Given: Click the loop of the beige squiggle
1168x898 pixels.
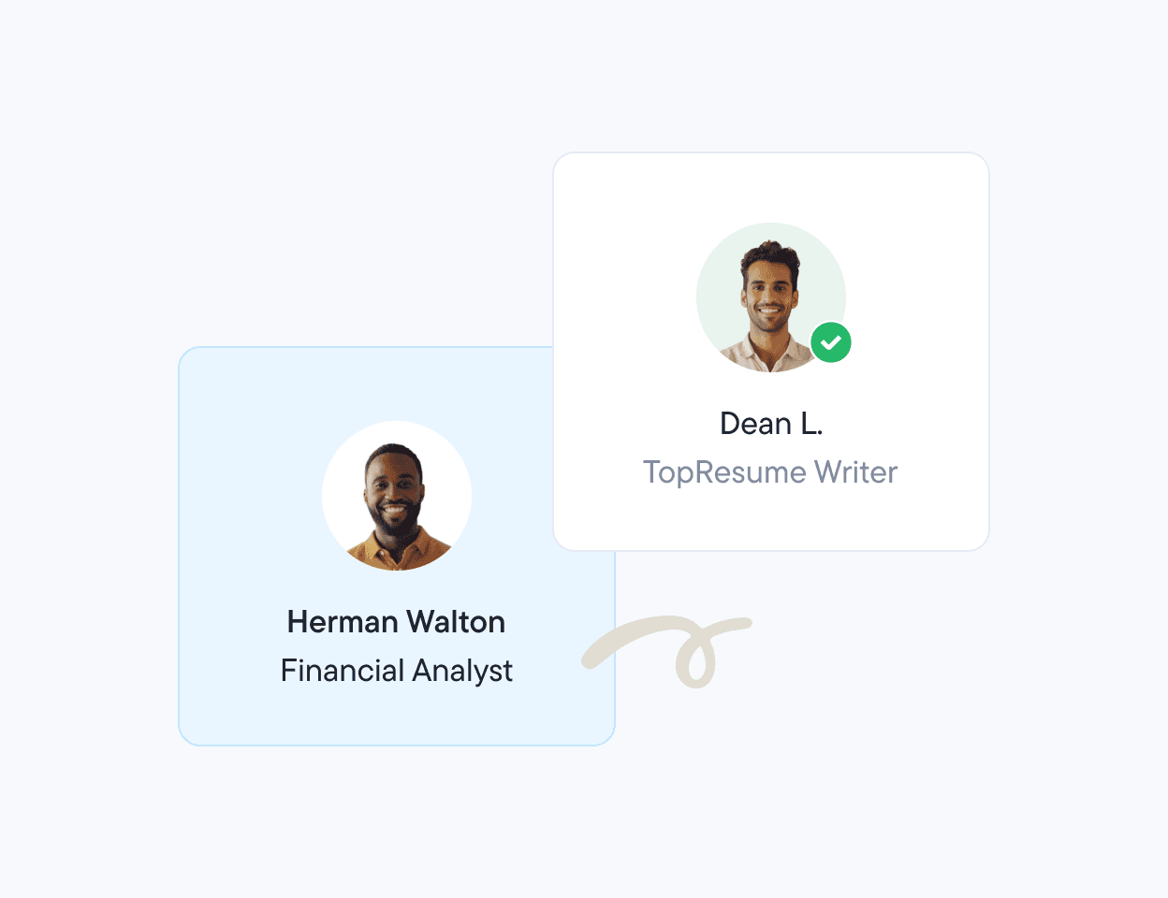Looking at the screenshot, I should [696, 659].
